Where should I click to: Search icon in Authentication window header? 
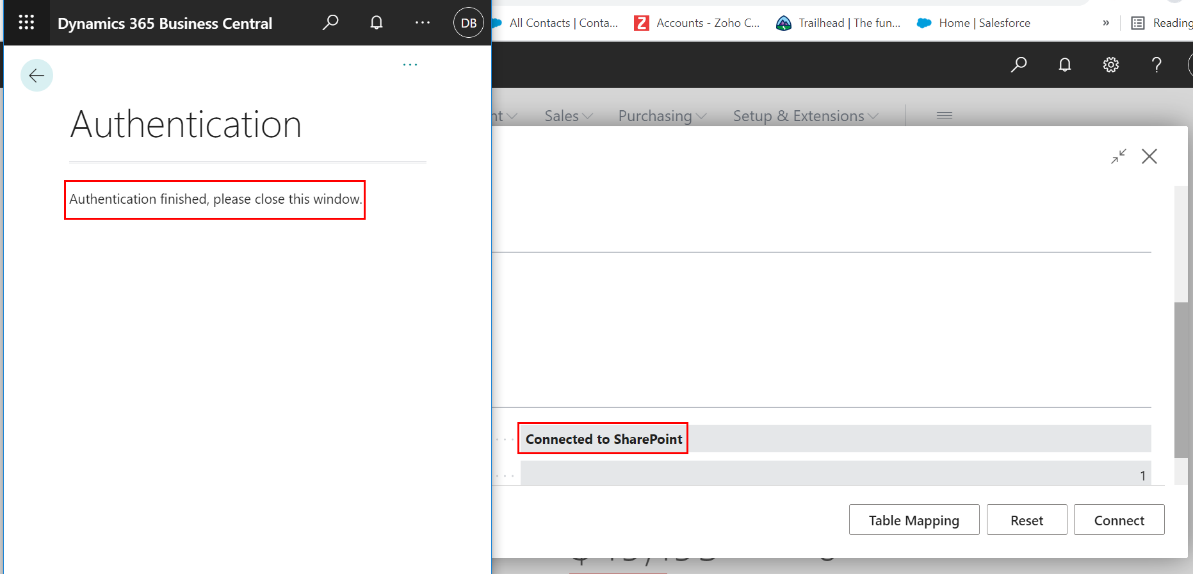(330, 22)
